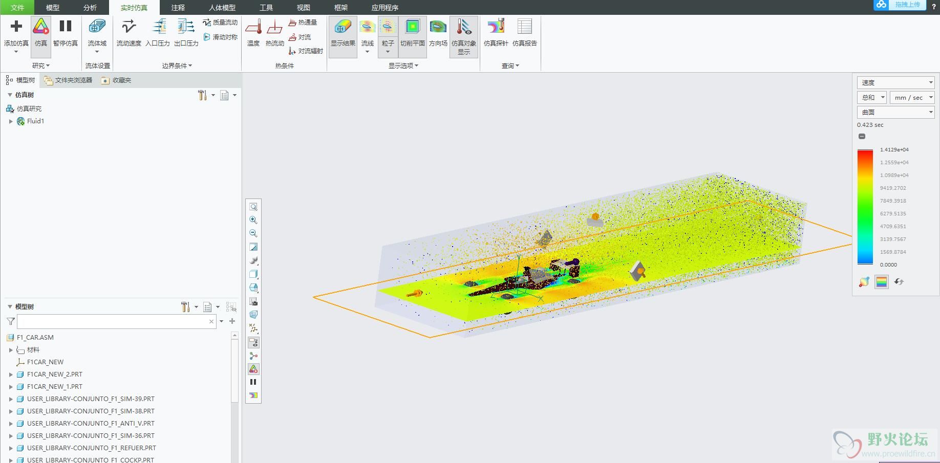Pause via 暂停仿真 ribbon button
This screenshot has height=463, width=940.
click(65, 33)
